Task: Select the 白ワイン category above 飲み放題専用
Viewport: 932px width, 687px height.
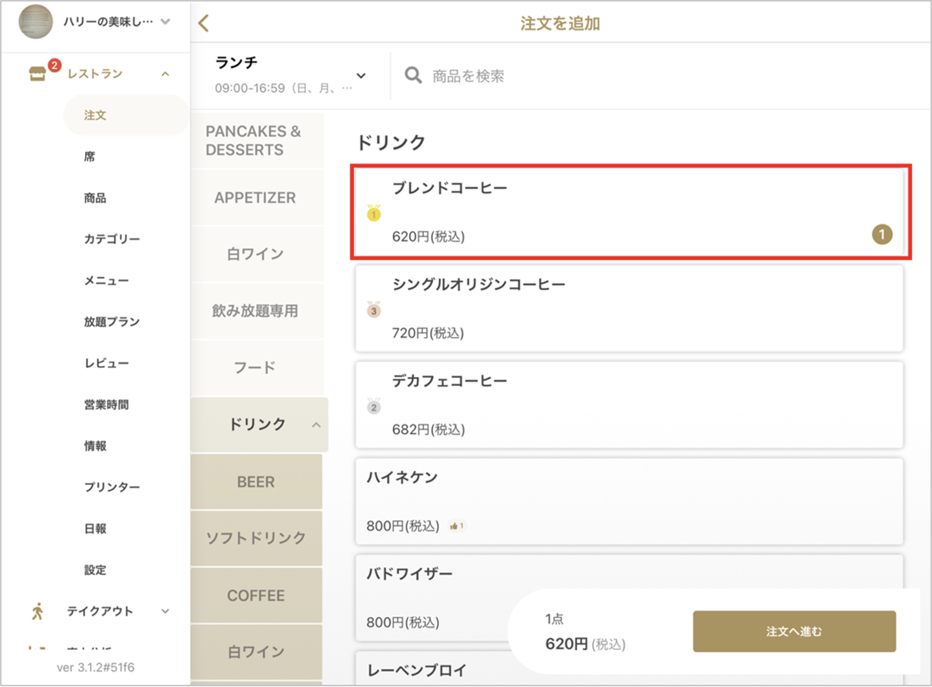Action: [x=258, y=254]
